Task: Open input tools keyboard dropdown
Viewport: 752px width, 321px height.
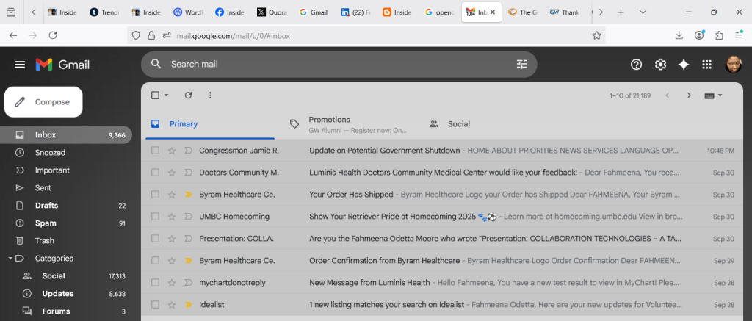Action: pyautogui.click(x=714, y=95)
